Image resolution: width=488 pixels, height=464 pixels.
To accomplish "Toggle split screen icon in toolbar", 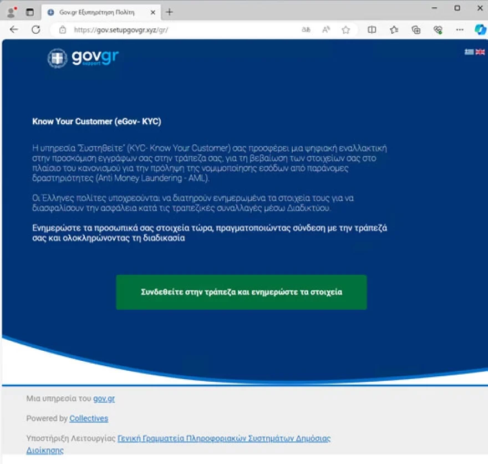I will [x=372, y=30].
